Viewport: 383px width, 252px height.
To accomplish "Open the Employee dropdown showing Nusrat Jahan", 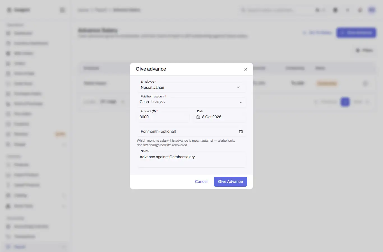I will [x=191, y=87].
